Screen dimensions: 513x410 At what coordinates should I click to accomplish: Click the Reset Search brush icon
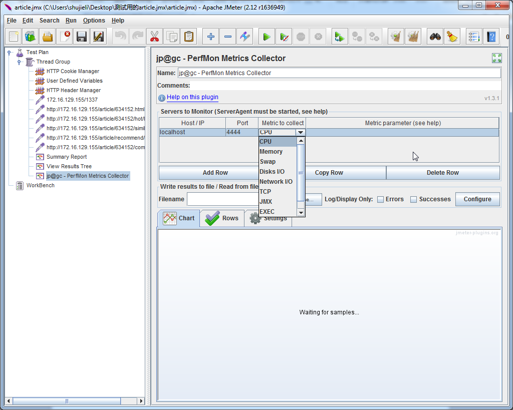452,37
